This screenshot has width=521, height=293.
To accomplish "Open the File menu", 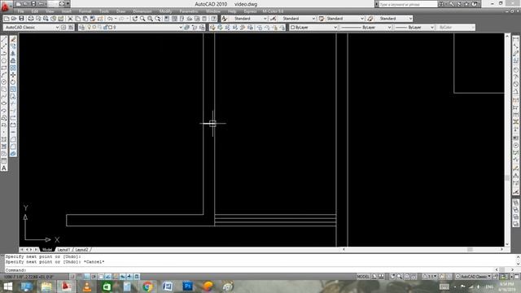I will coord(20,11).
